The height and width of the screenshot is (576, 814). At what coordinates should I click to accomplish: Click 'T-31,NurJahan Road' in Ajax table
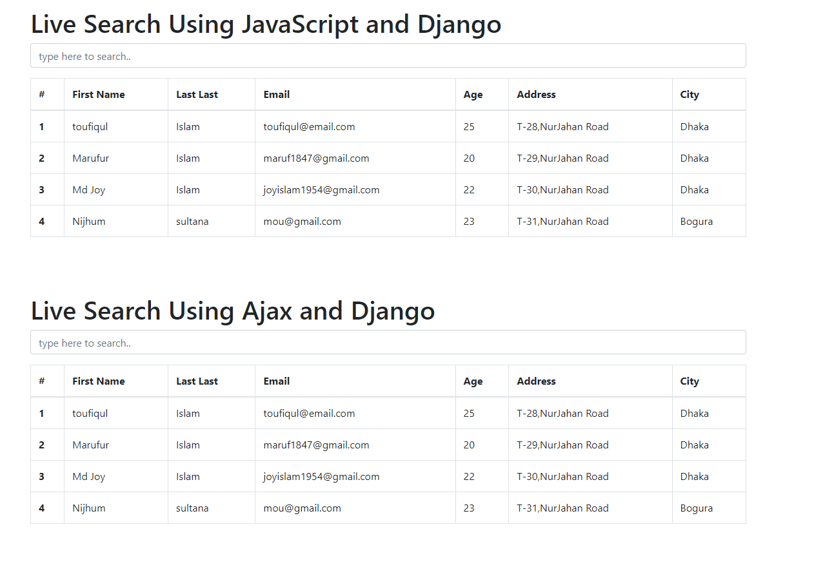tap(562, 508)
